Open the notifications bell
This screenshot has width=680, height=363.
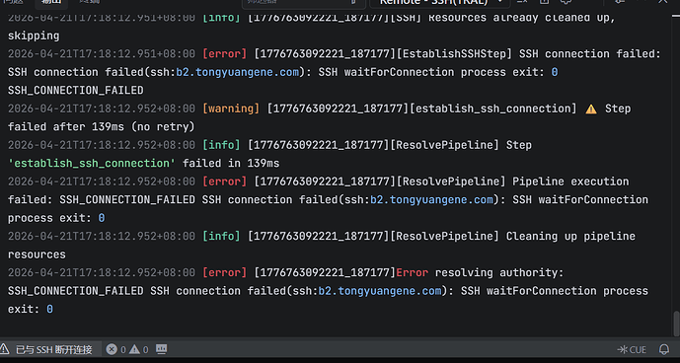coord(664,349)
